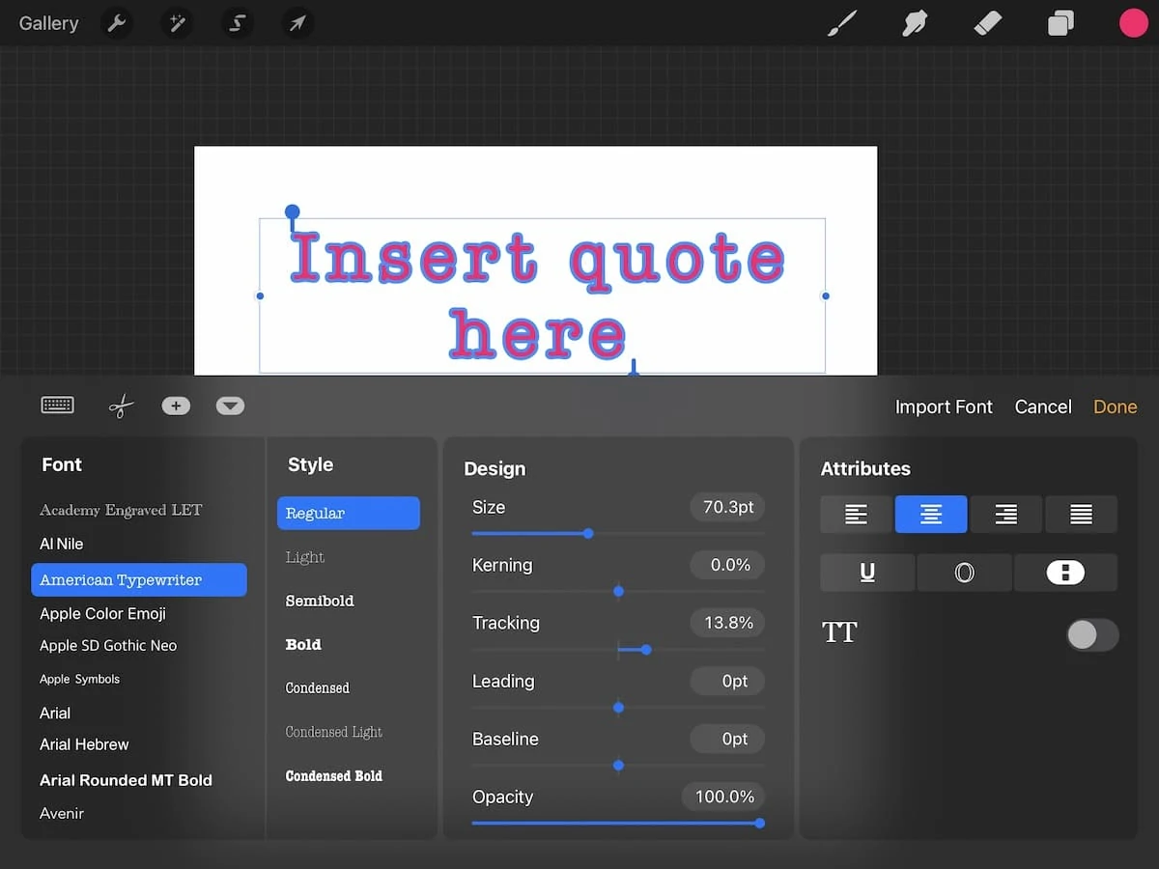This screenshot has height=869, width=1159.
Task: Click Import Font
Action: [944, 406]
